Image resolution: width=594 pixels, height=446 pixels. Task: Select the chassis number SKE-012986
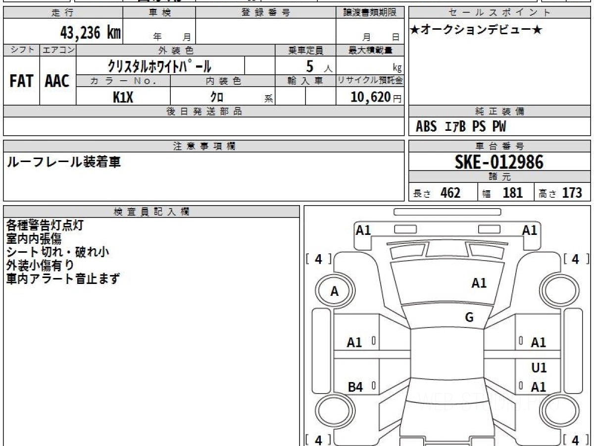[x=499, y=162]
